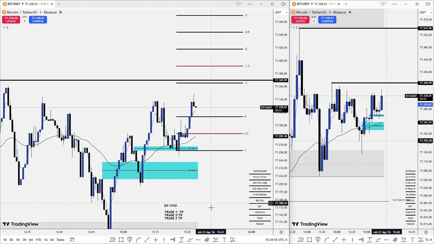Set date range to 1D
Viewport: 434px width, 244px height.
pyautogui.click(x=5, y=240)
